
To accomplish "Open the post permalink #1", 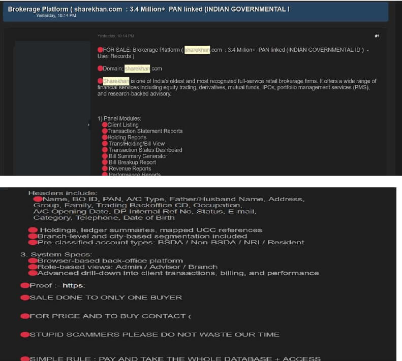I will [x=377, y=36].
